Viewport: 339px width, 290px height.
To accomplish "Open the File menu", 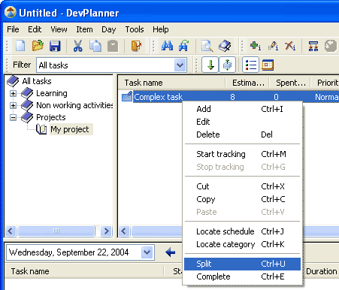I will tap(13, 29).
